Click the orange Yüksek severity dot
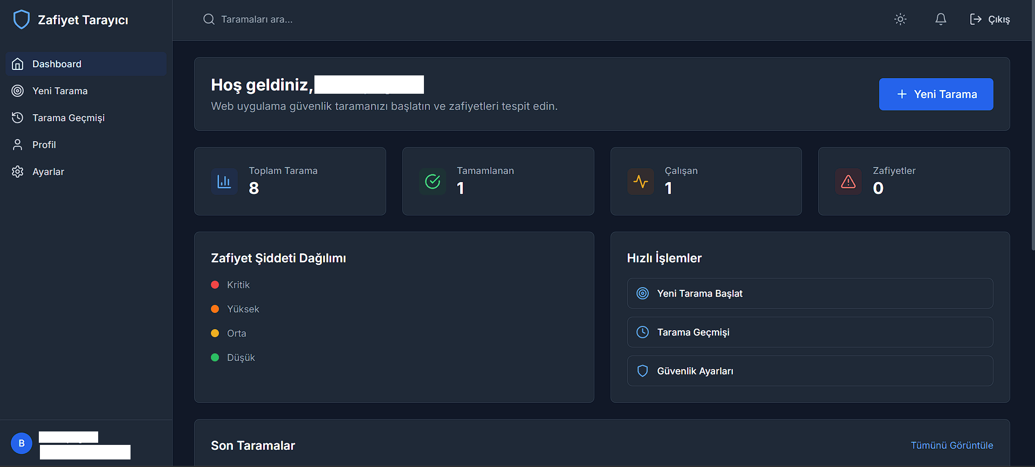1035x467 pixels. (215, 309)
